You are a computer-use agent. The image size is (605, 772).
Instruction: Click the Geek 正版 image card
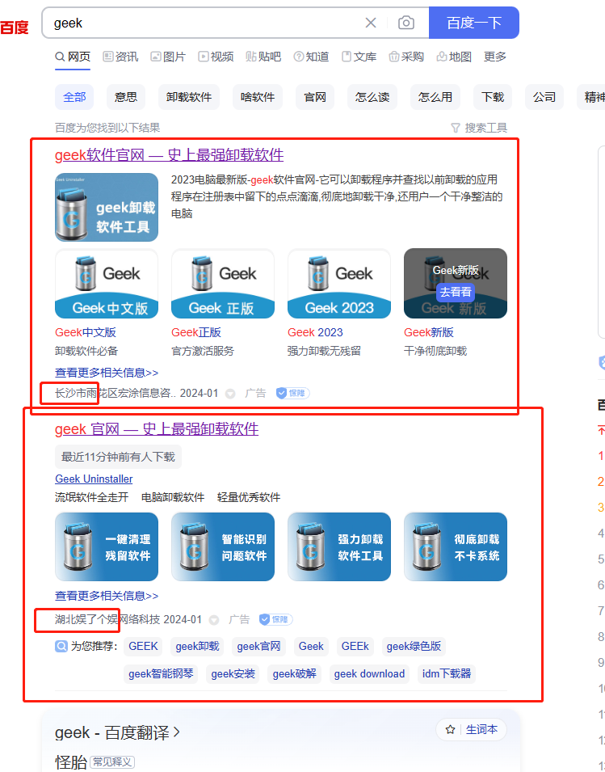(x=223, y=284)
